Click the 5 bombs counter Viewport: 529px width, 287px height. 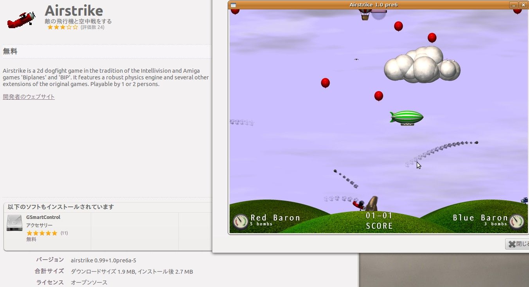[x=261, y=224]
